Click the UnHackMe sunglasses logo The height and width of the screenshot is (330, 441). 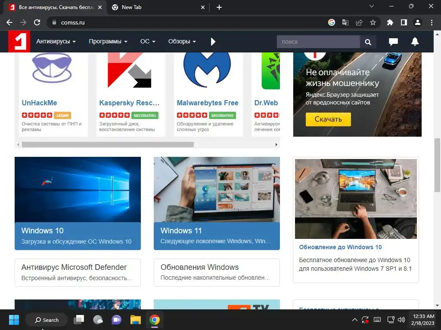(52, 68)
